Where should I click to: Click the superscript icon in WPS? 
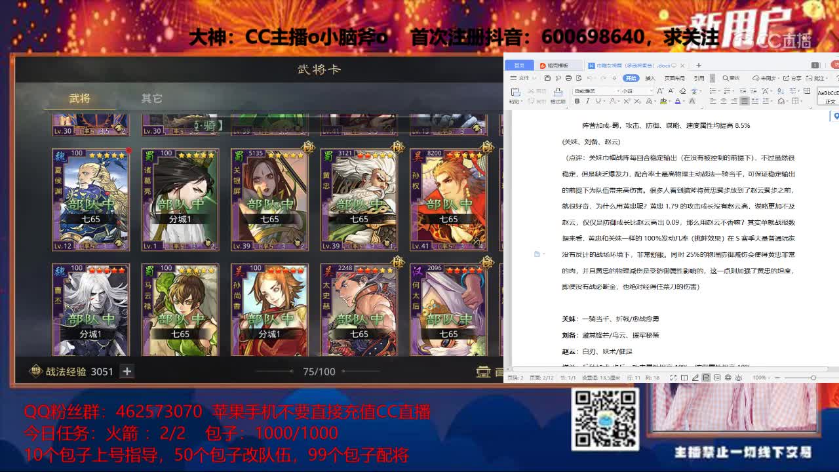coord(626,101)
